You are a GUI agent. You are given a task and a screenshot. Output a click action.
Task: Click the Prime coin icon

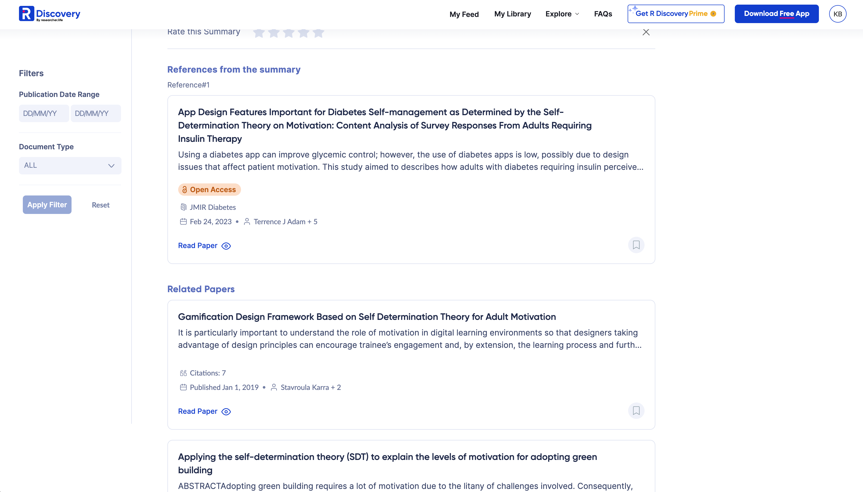(713, 14)
